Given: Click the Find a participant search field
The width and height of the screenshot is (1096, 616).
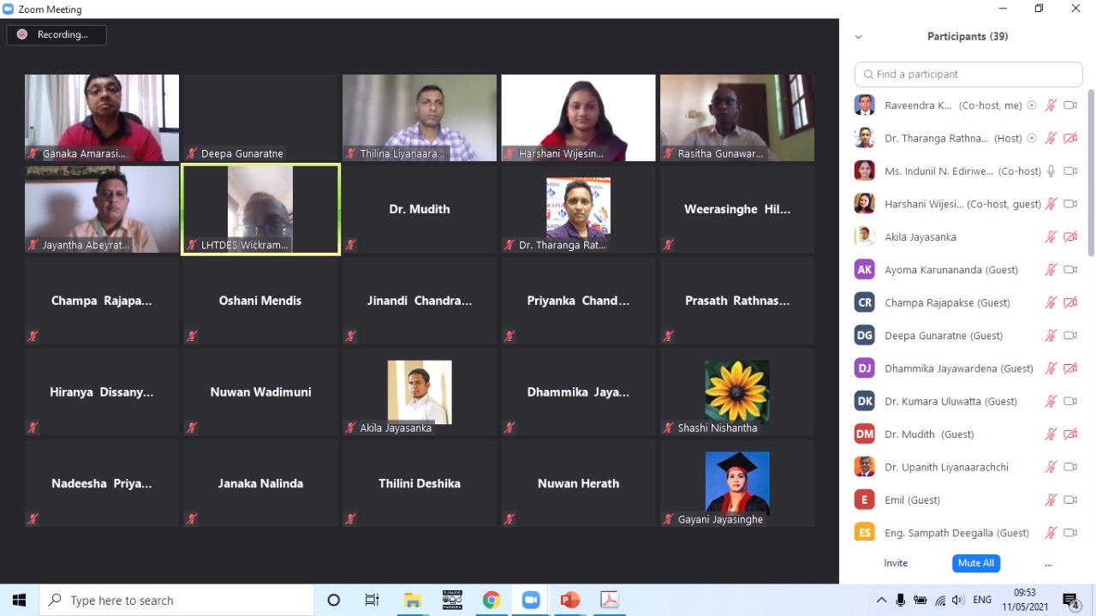Looking at the screenshot, I should [968, 74].
